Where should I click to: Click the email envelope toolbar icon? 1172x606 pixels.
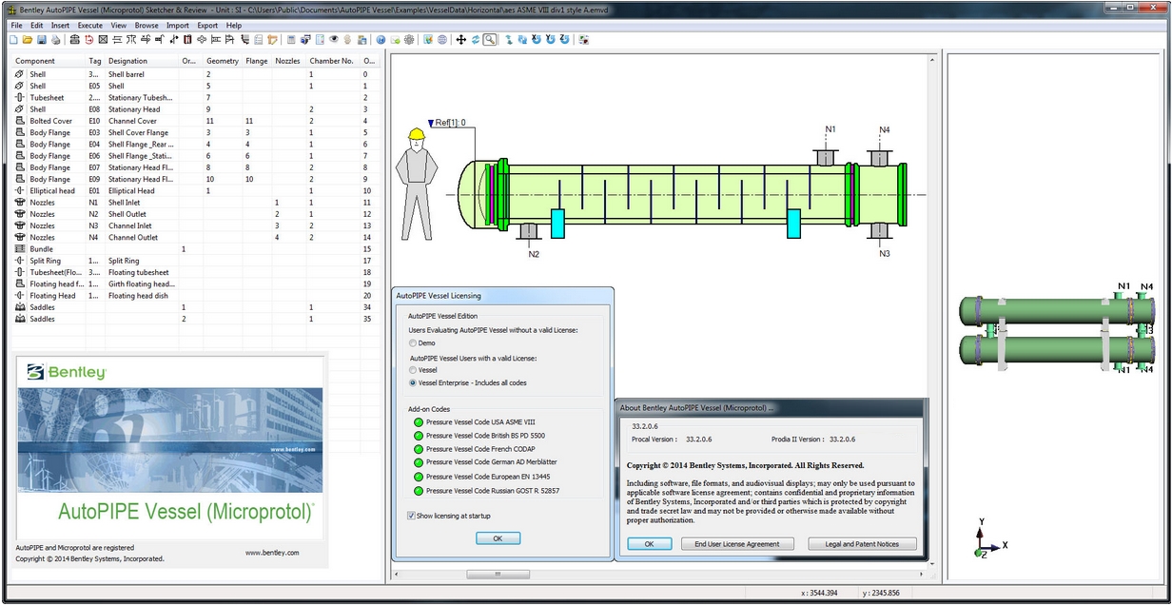(395, 40)
